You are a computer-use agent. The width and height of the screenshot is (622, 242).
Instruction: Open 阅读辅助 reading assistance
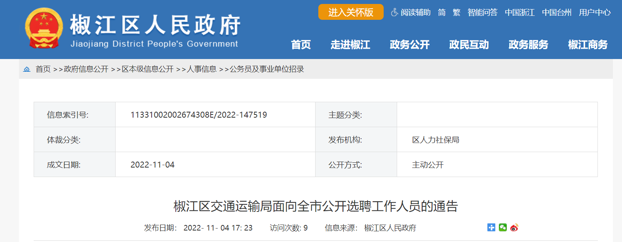tap(415, 12)
